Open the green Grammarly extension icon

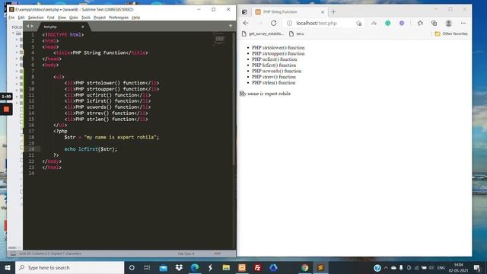tap(387, 23)
